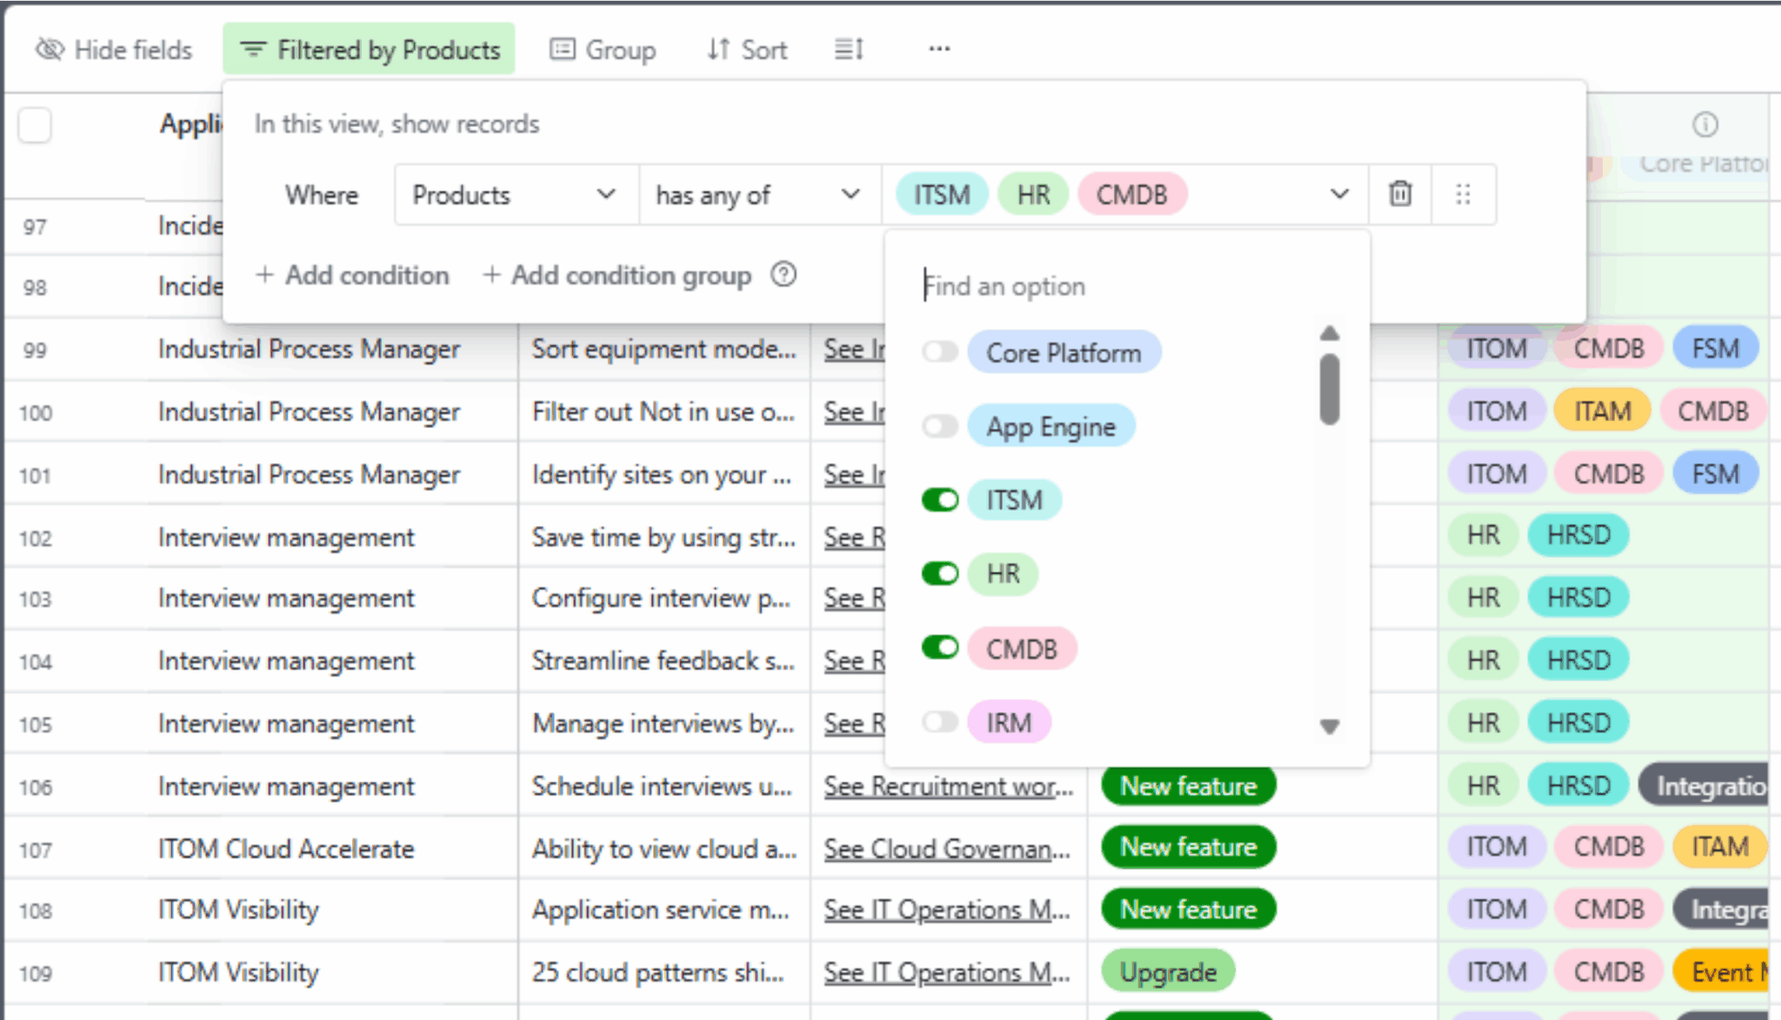
Task: Disable the CMDB option toggle
Action: 940,648
